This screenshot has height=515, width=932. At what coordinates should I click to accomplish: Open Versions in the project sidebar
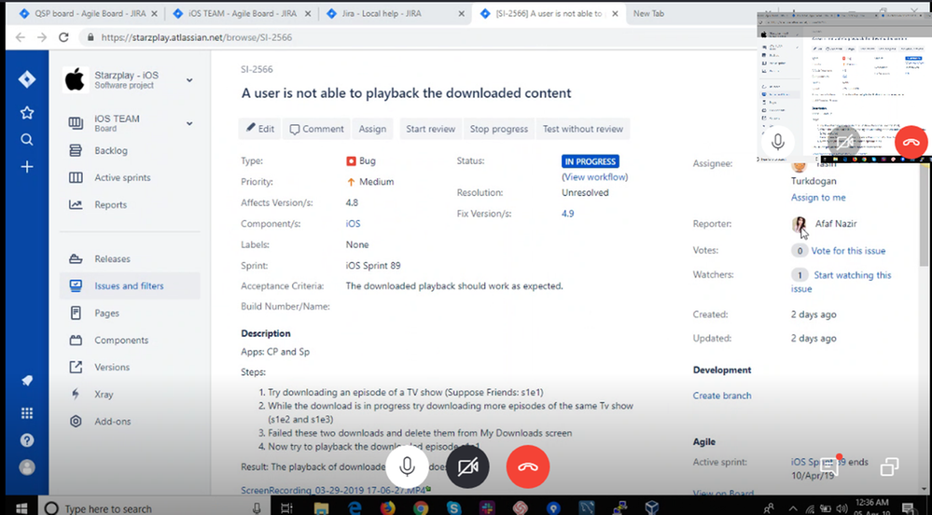coord(112,367)
